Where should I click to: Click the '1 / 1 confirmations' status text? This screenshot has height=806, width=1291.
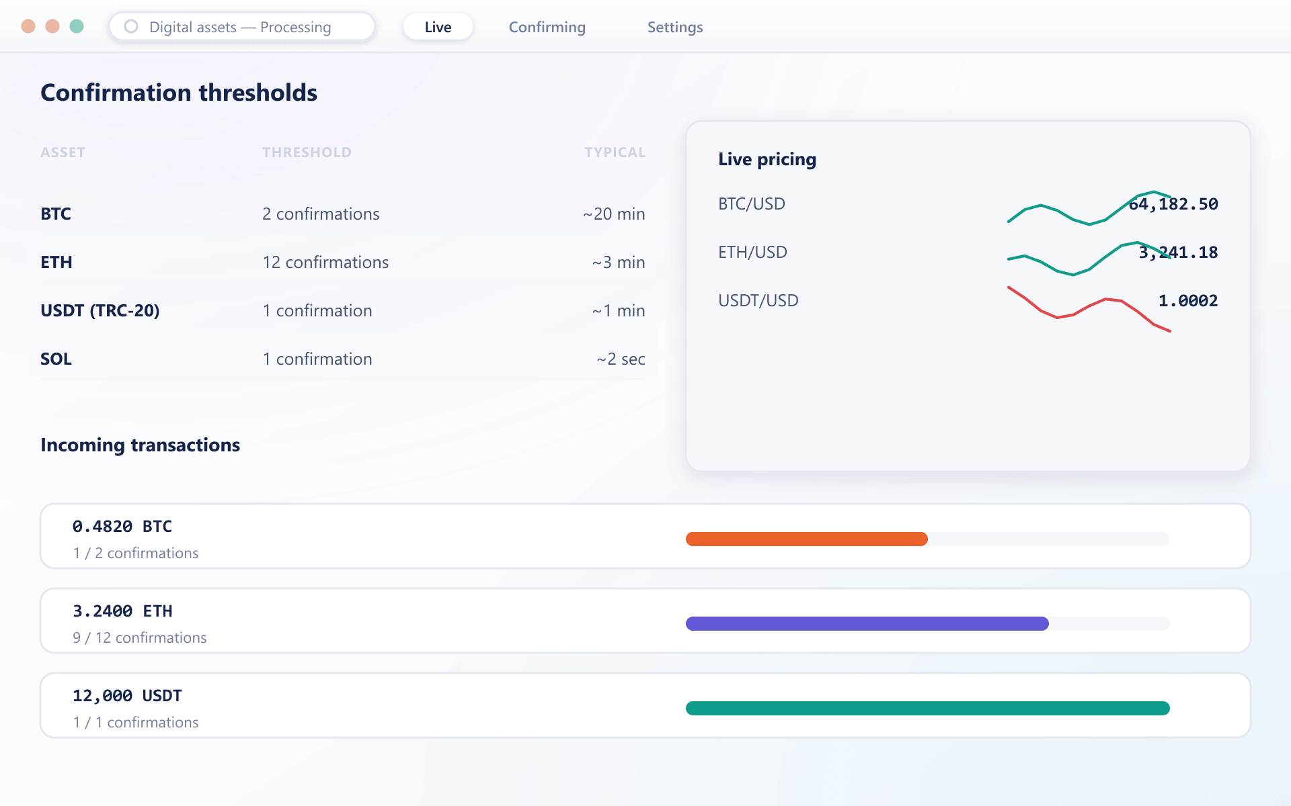[x=136, y=722]
